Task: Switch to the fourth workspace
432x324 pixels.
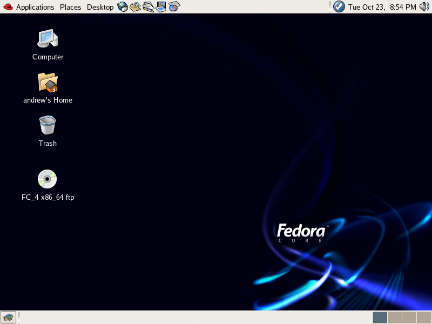Action: point(424,318)
